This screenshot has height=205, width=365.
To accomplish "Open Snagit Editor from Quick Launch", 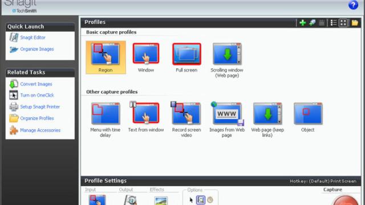I will pyautogui.click(x=33, y=38).
